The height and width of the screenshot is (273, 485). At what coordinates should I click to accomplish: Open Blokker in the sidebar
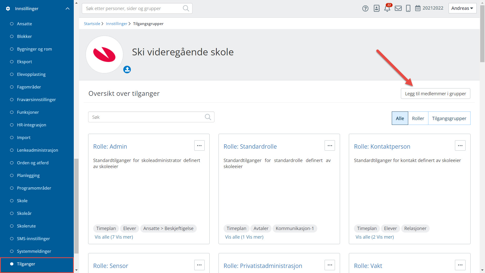pos(25,36)
